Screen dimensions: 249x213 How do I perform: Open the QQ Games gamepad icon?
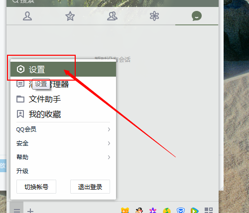point(125,211)
